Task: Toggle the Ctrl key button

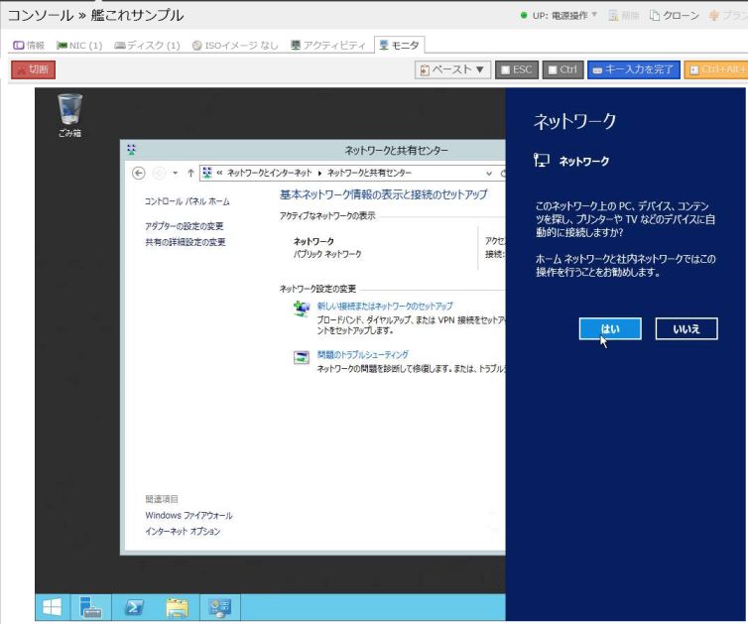Action: [562, 69]
